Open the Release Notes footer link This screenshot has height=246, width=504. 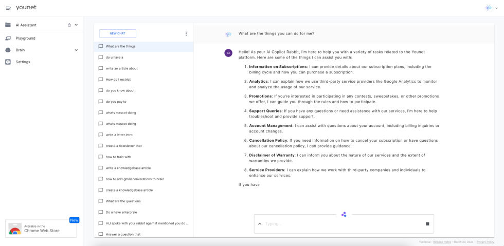coord(442,241)
